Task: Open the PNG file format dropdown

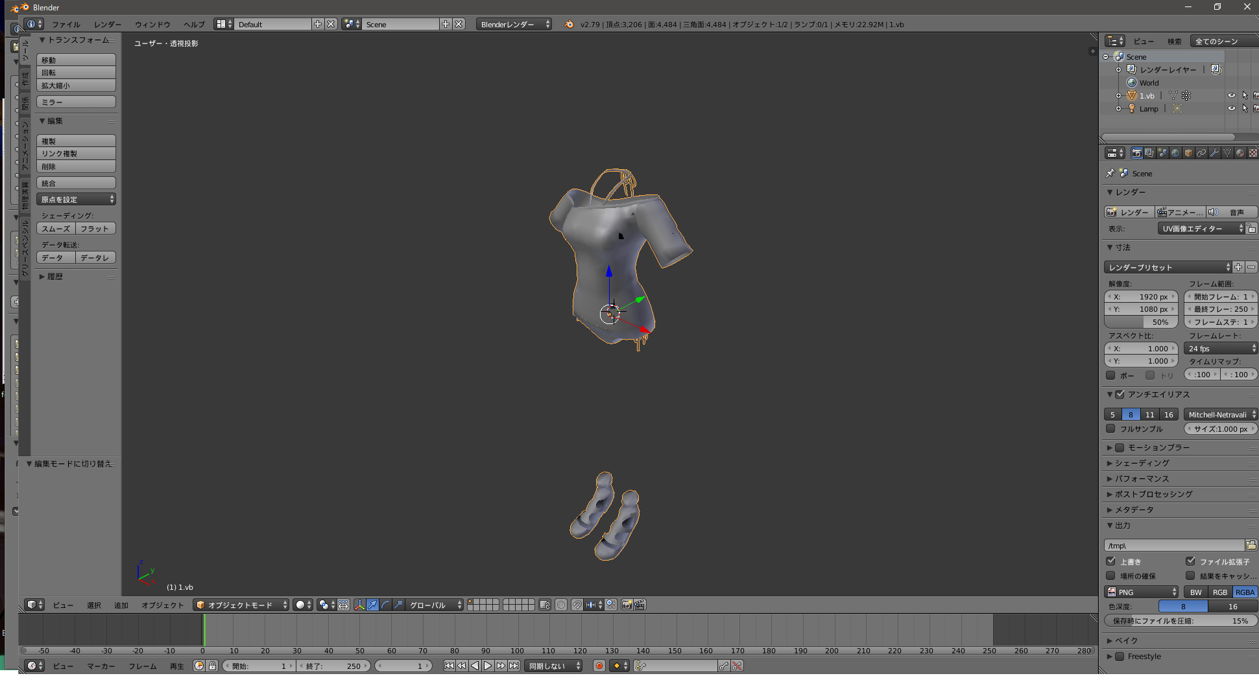Action: click(1141, 592)
